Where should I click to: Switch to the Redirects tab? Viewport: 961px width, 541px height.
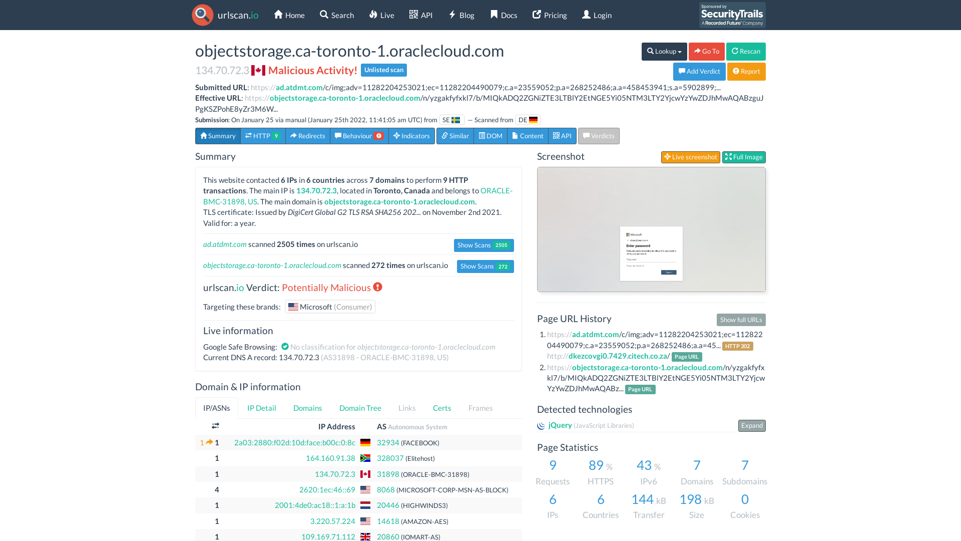point(308,136)
